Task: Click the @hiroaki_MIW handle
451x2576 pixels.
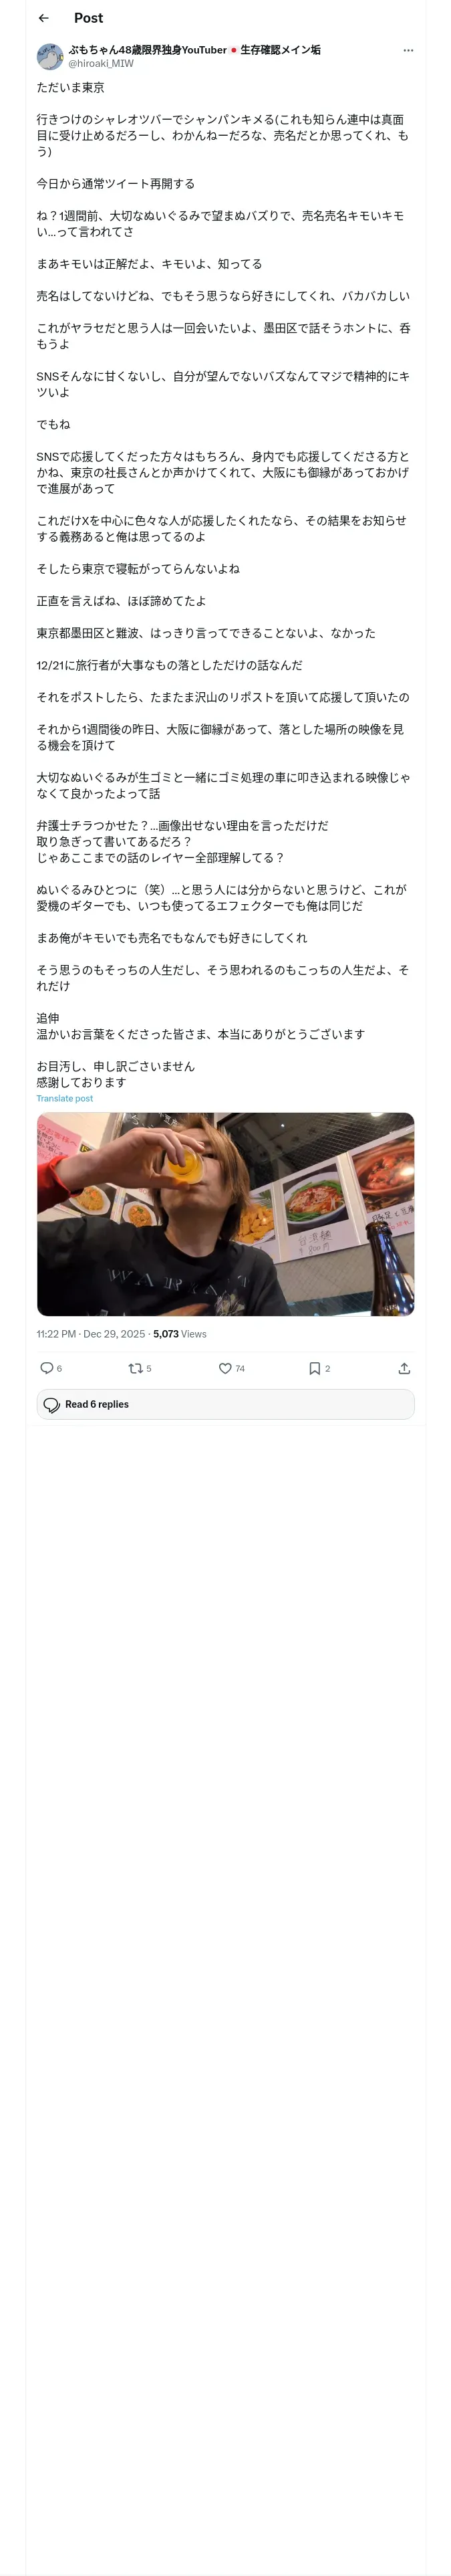Action: (101, 63)
